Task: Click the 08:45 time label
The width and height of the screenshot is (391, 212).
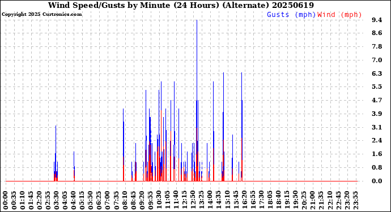Action: click(x=133, y=201)
